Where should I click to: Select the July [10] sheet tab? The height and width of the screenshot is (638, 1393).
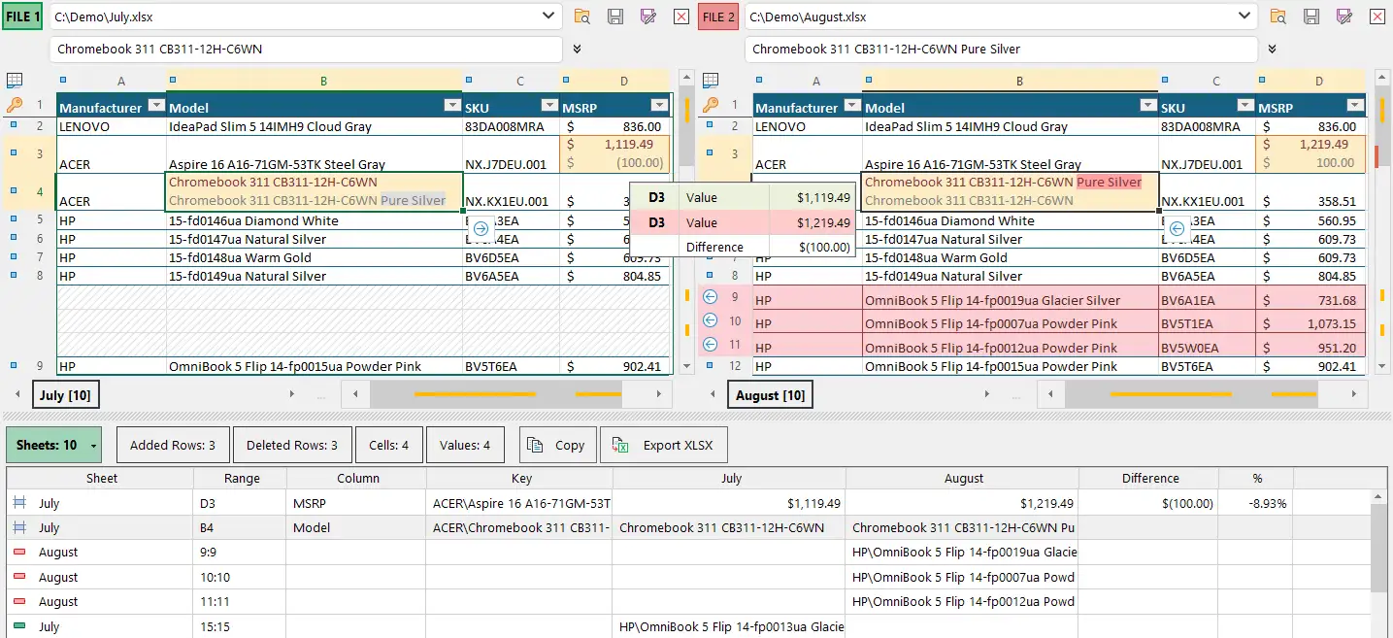pos(66,394)
